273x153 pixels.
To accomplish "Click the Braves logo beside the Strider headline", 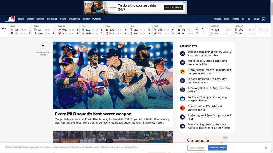I will 182,54.
